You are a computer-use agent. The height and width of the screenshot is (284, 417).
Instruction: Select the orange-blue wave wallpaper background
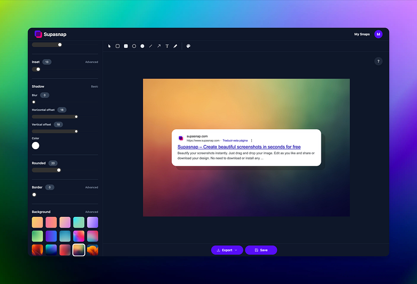pos(93,250)
